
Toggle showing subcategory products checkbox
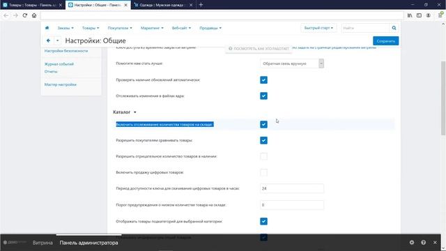coord(263,222)
